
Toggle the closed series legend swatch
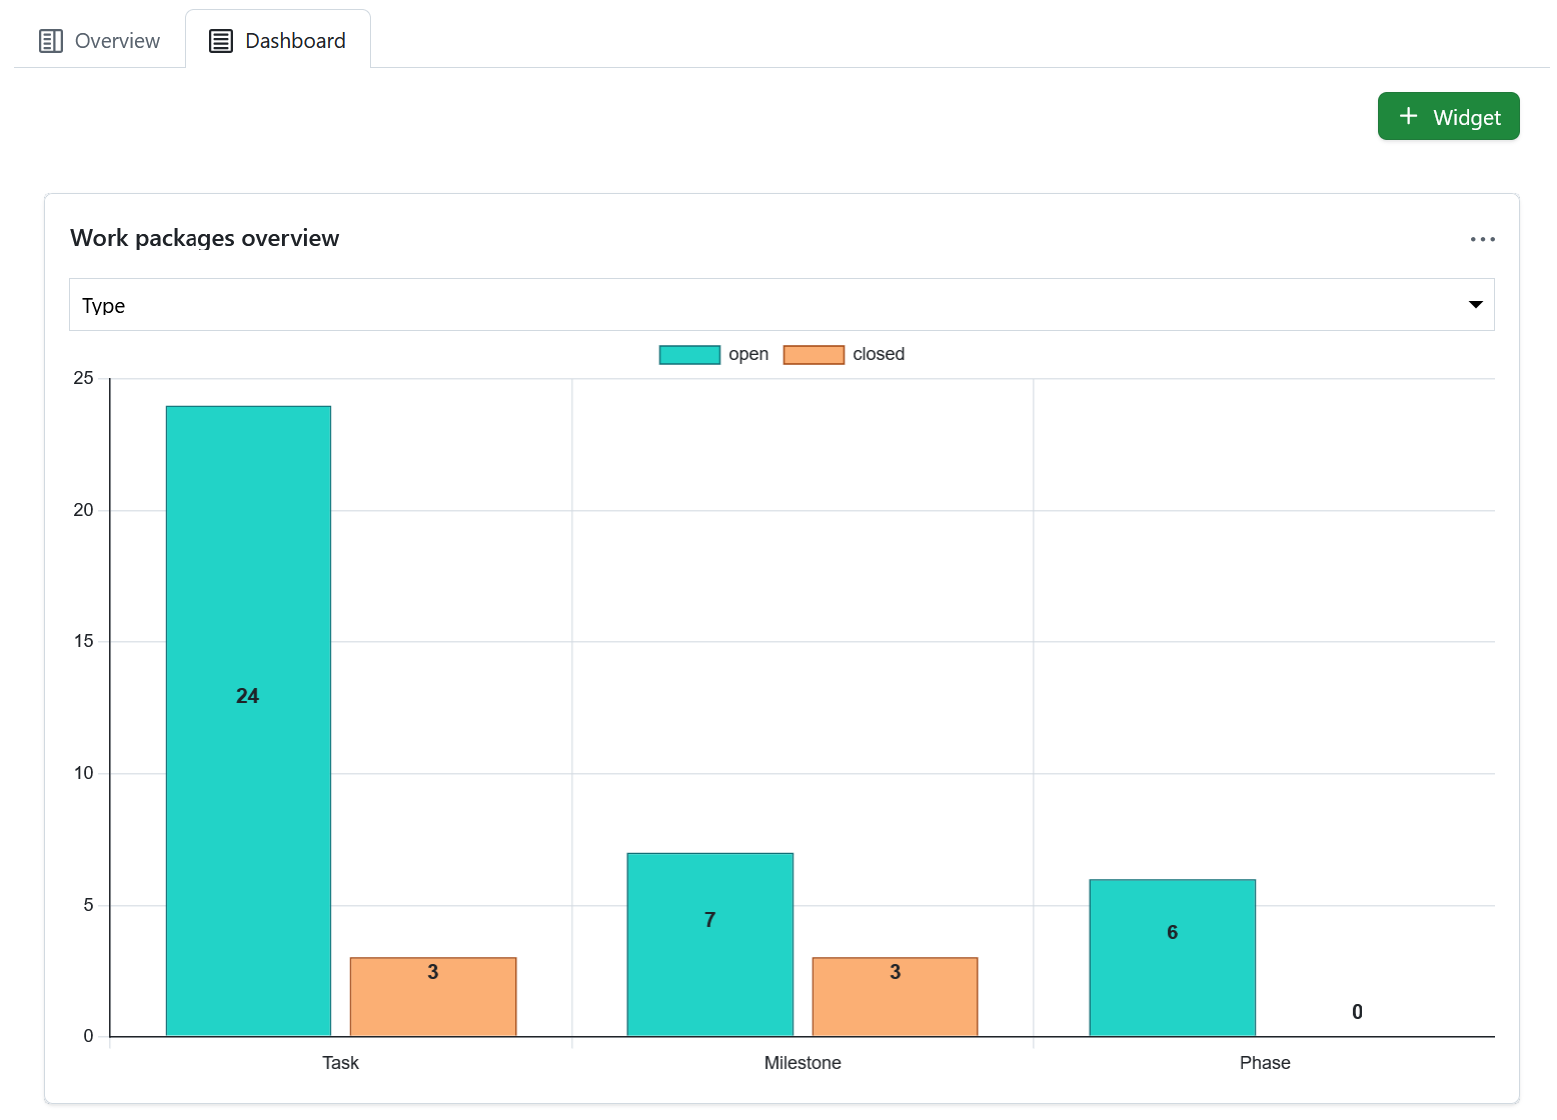click(813, 355)
